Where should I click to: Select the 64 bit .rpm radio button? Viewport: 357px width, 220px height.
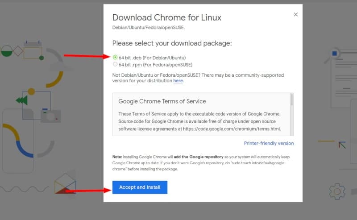(115, 64)
